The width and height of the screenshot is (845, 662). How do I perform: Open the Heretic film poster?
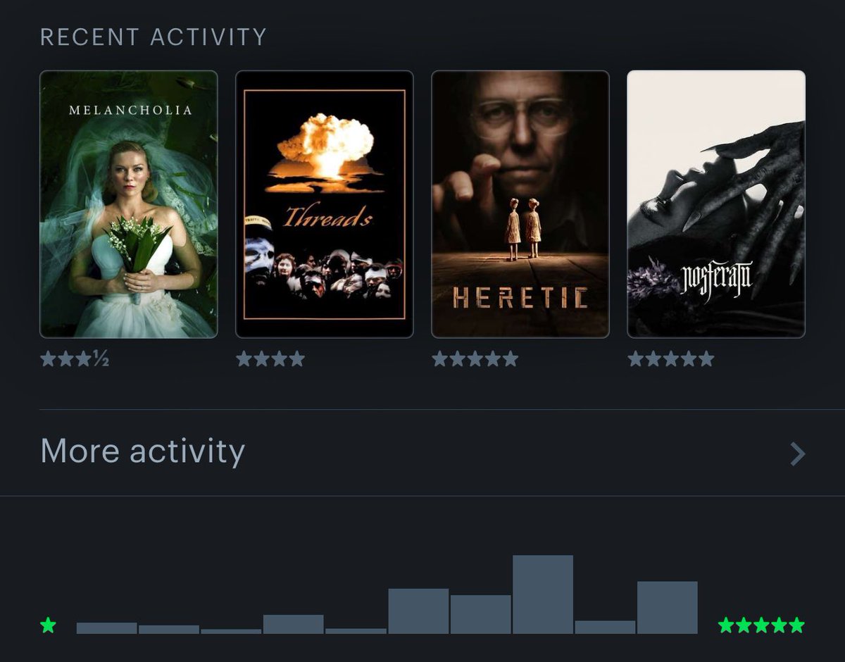click(x=520, y=204)
